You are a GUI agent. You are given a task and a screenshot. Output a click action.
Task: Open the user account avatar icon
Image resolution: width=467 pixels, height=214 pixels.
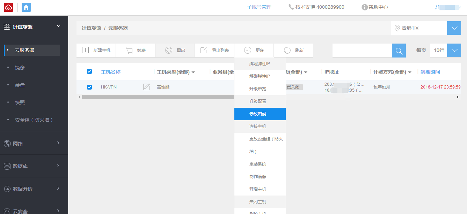(437, 7)
